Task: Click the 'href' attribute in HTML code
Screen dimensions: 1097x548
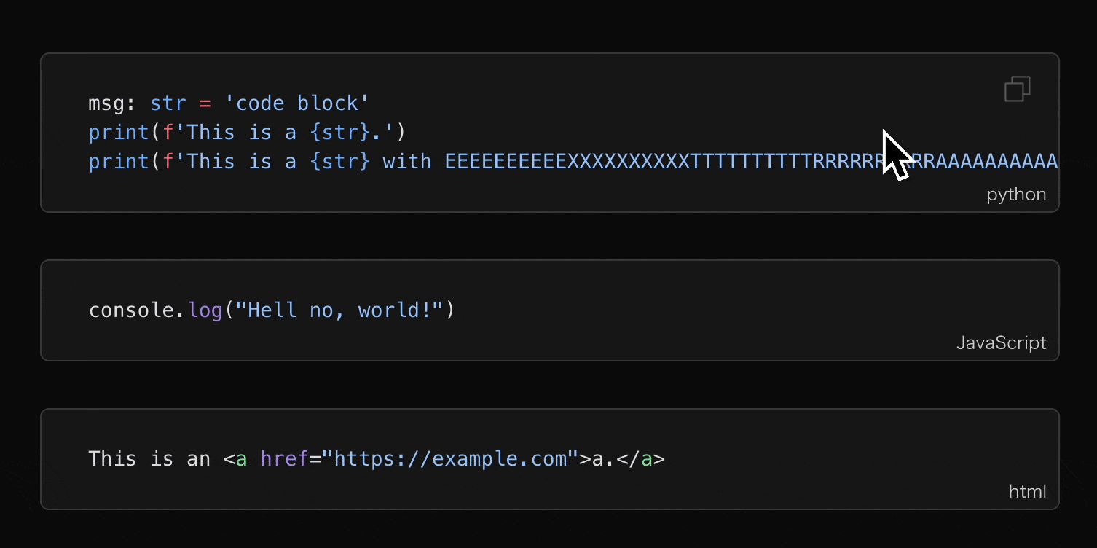Action: coord(284,459)
